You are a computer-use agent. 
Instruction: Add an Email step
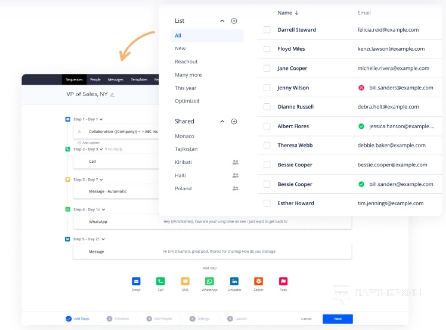tap(136, 281)
